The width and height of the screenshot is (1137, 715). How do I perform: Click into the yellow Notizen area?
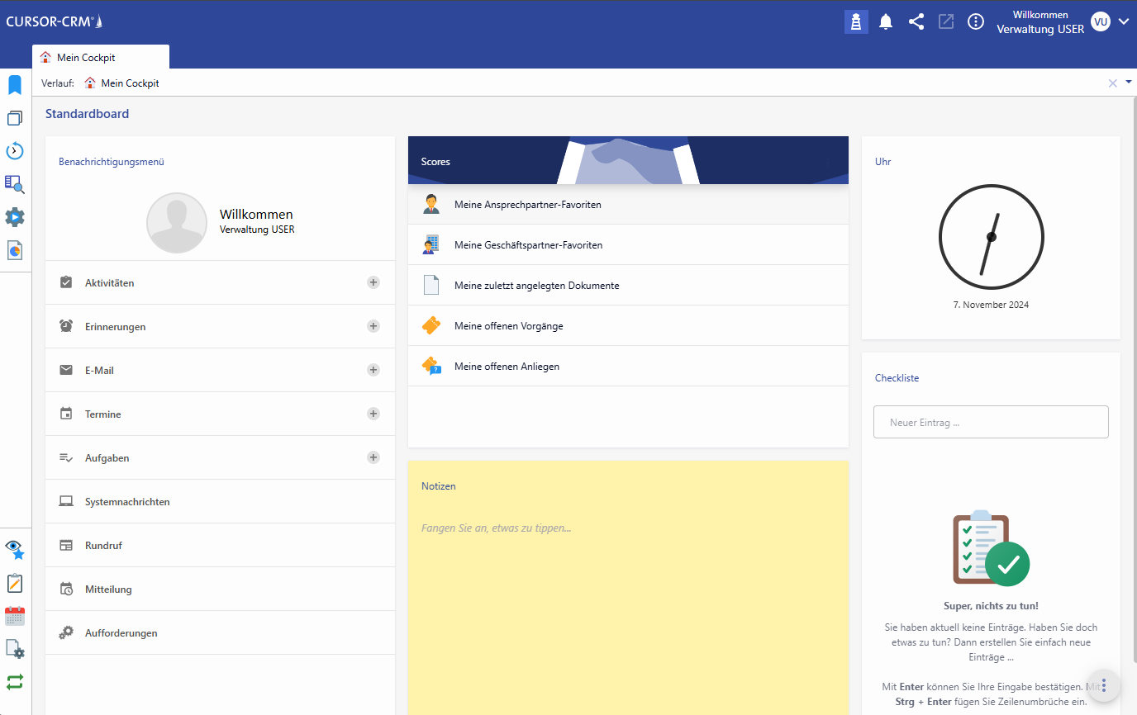[x=628, y=594]
